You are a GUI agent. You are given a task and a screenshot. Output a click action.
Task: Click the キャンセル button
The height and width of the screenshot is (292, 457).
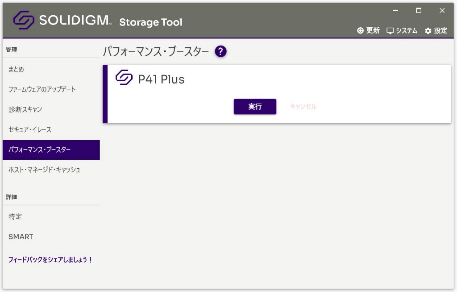[303, 107]
